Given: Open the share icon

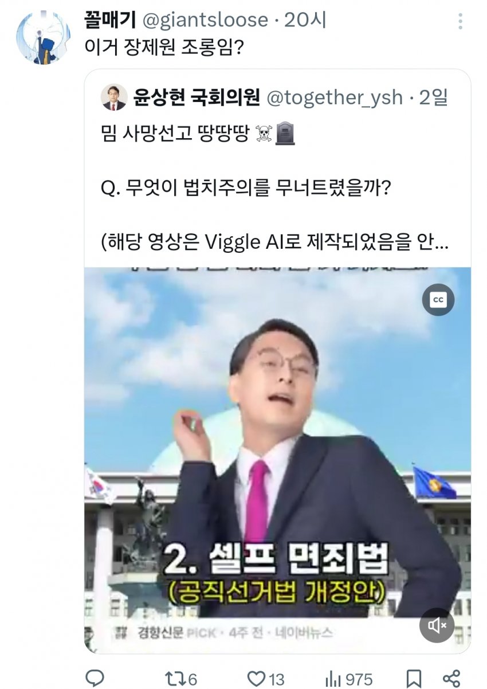Looking at the screenshot, I should (453, 679).
